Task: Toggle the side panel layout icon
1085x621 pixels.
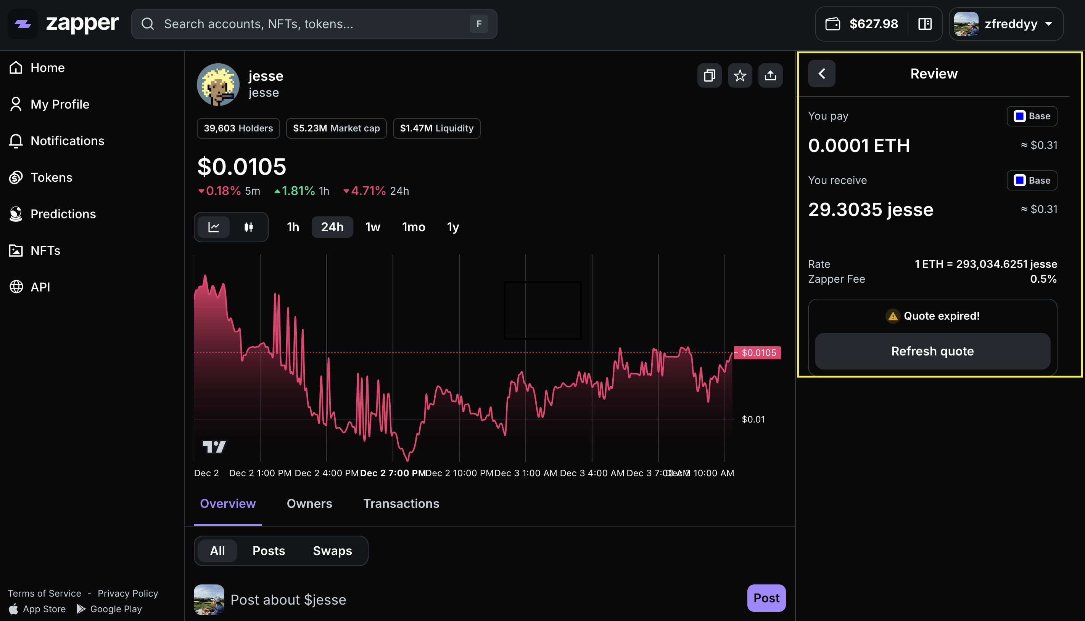Action: [924, 24]
